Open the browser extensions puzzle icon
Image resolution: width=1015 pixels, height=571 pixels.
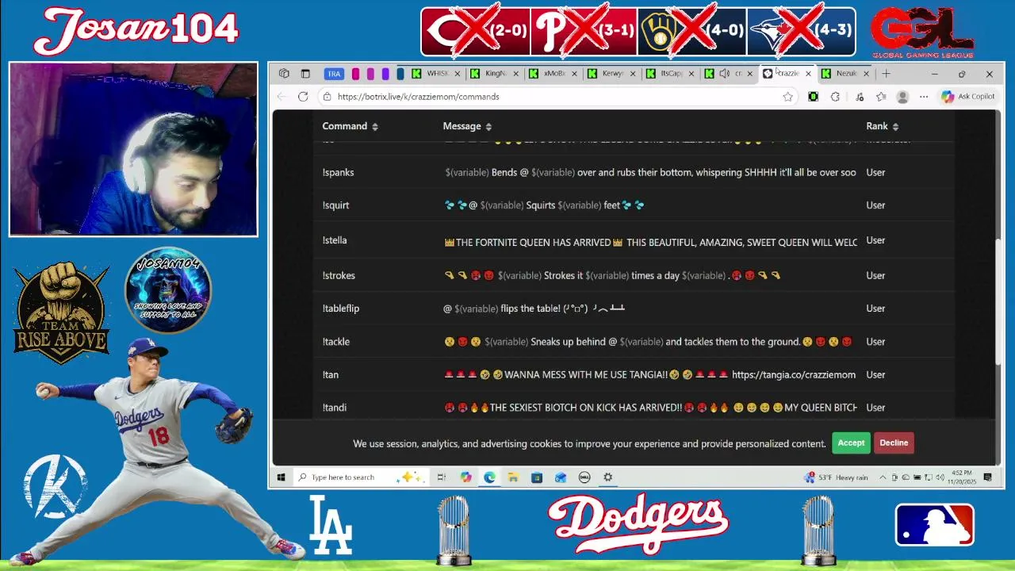click(835, 97)
